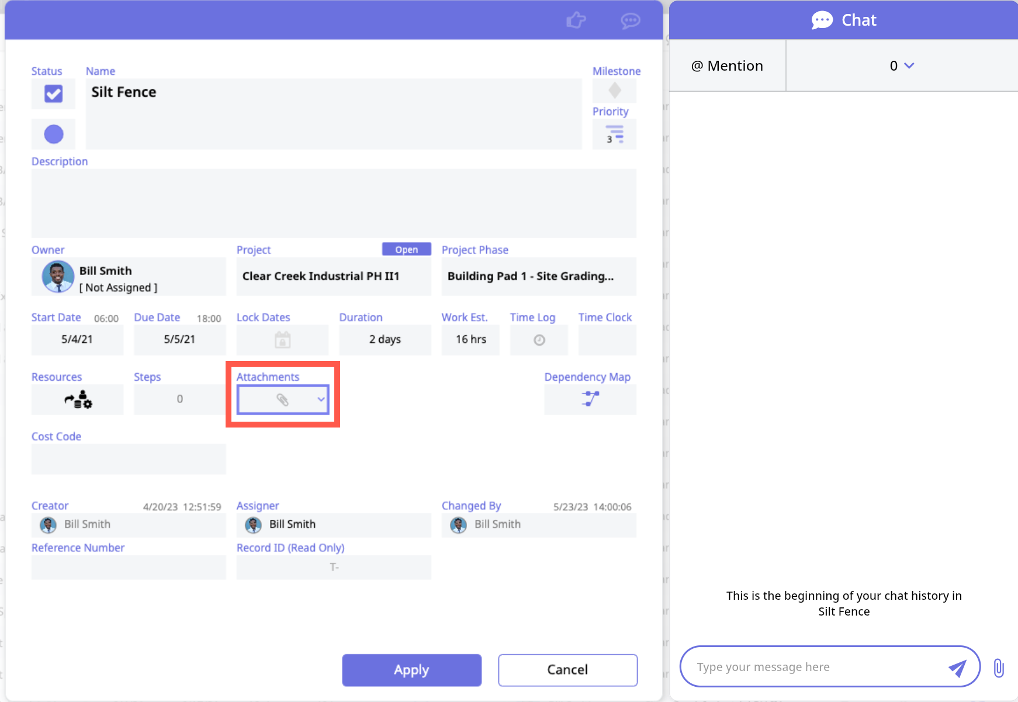Open the Resources assignment icon
This screenshot has width=1018, height=702.
pos(78,399)
